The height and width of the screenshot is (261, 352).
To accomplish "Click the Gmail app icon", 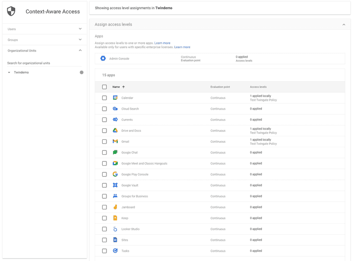I will [115, 141].
